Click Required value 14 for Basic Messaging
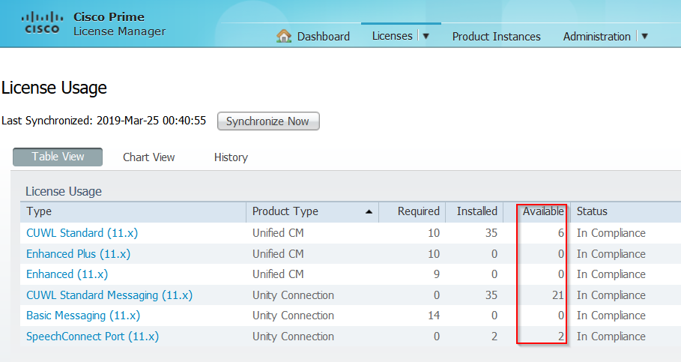 [x=434, y=316]
